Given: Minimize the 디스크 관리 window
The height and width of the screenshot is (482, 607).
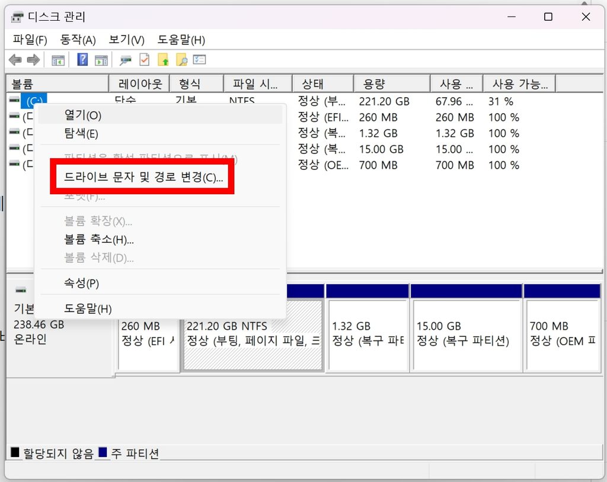Looking at the screenshot, I should (x=512, y=17).
